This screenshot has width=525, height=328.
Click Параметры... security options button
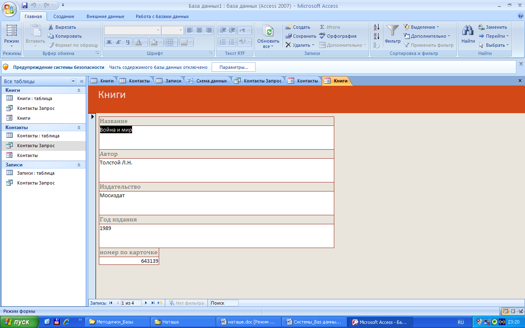pos(233,67)
